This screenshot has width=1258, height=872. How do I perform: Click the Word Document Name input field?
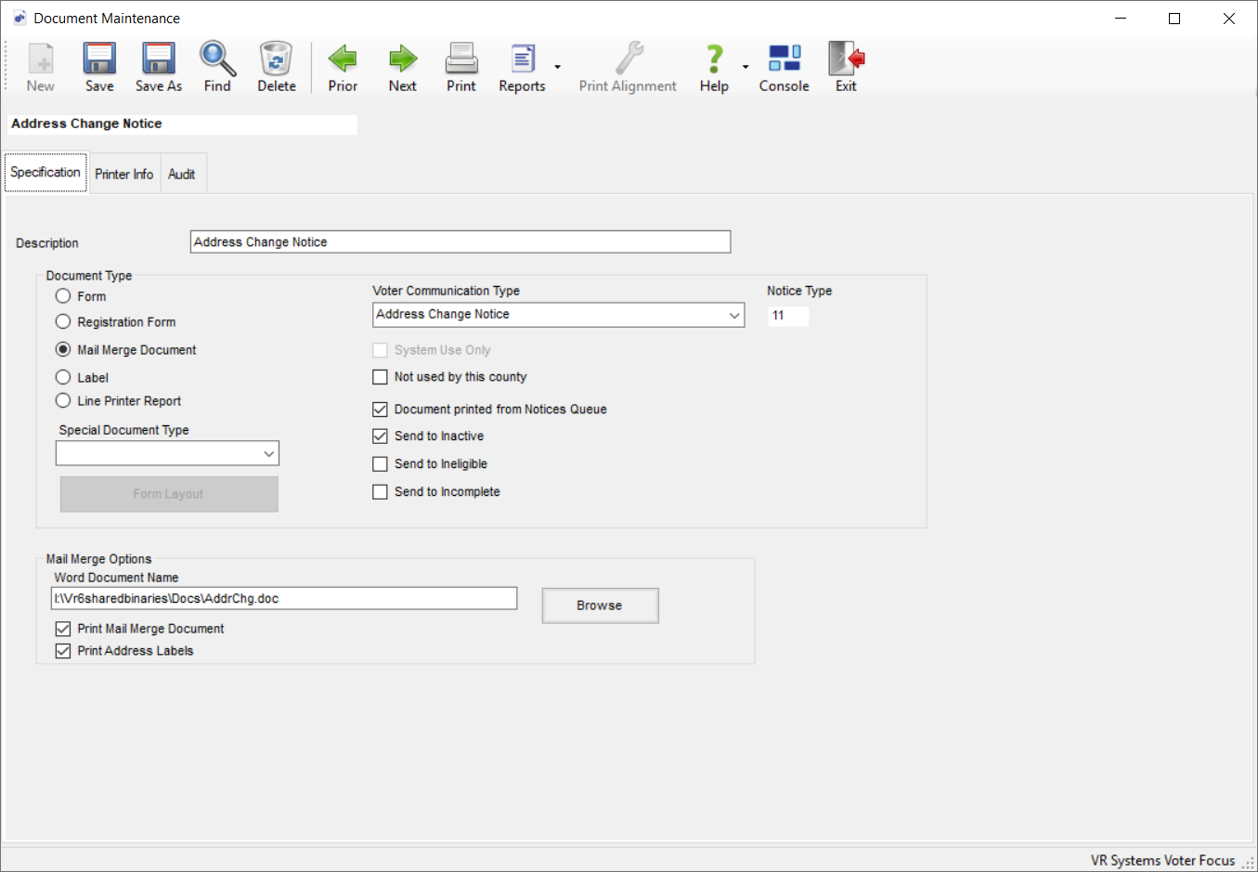pos(284,599)
